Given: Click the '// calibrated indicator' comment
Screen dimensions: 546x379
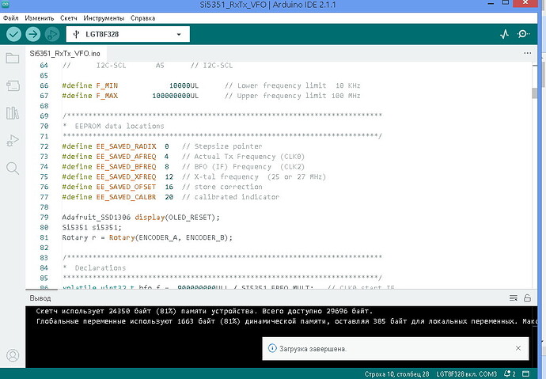Looking at the screenshot, I should (x=230, y=197).
